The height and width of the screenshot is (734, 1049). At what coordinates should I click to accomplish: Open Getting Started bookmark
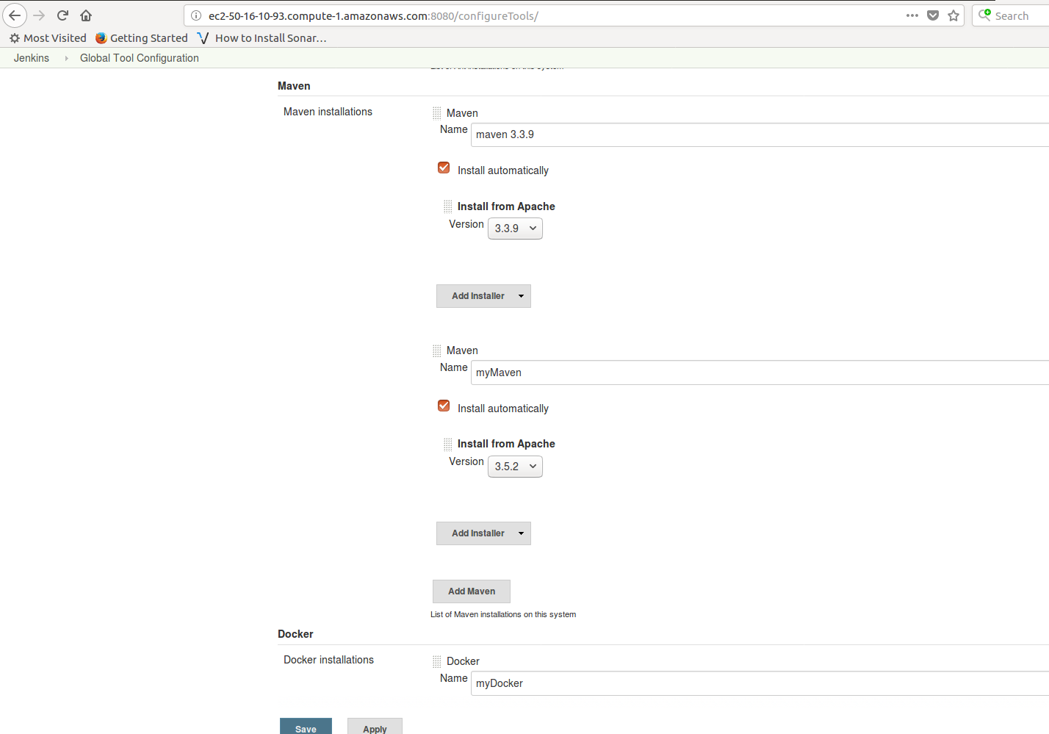pos(142,38)
